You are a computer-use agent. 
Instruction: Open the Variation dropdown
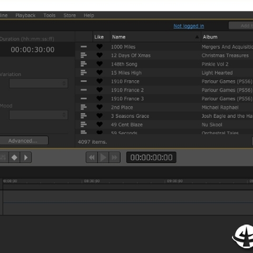pos(39,83)
